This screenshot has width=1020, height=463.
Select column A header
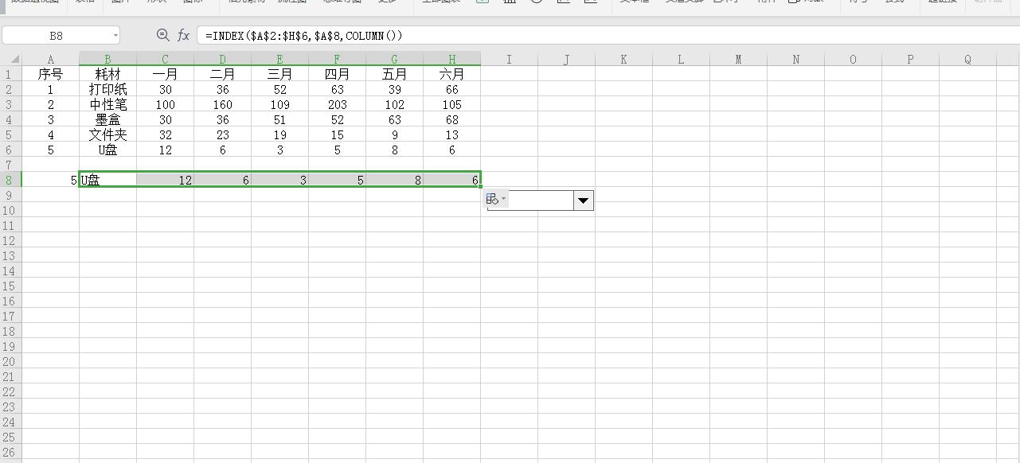(51, 60)
